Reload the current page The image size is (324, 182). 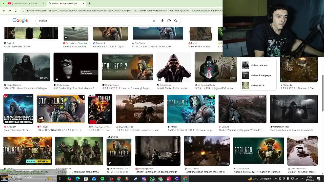pyautogui.click(x=16, y=11)
